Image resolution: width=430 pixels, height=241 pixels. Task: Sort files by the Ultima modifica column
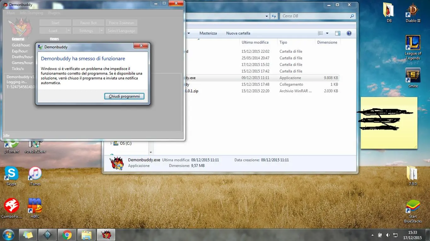(x=255, y=42)
